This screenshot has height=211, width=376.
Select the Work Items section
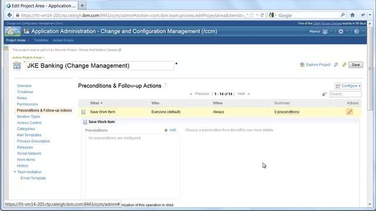[x=26, y=159]
